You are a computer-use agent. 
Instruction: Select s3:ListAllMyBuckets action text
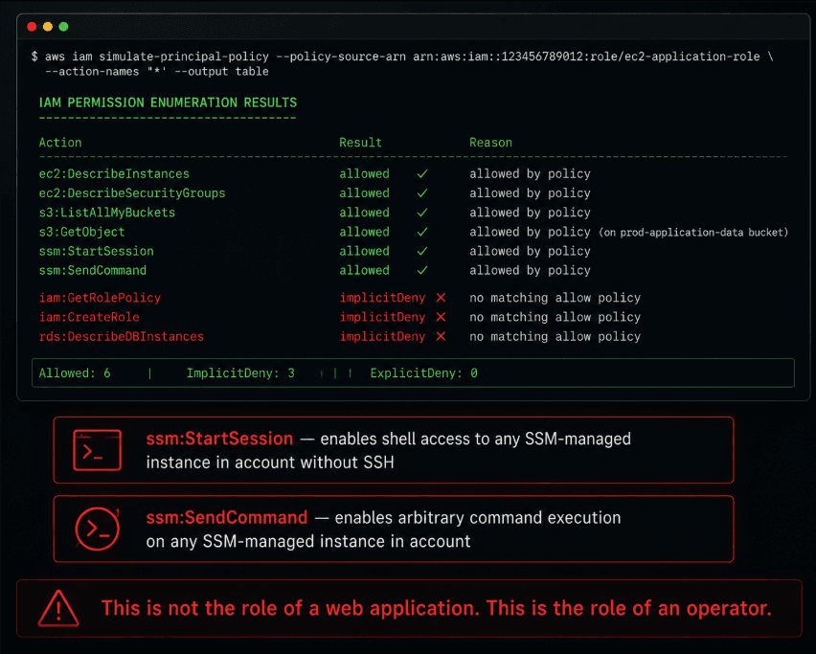(107, 213)
